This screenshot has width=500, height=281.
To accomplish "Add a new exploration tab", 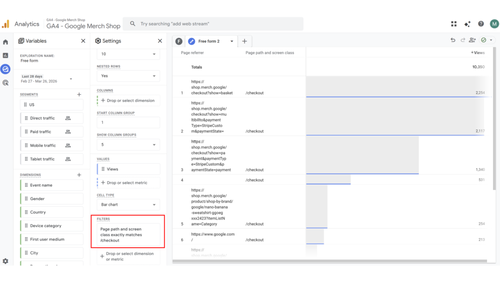I will [x=245, y=41].
